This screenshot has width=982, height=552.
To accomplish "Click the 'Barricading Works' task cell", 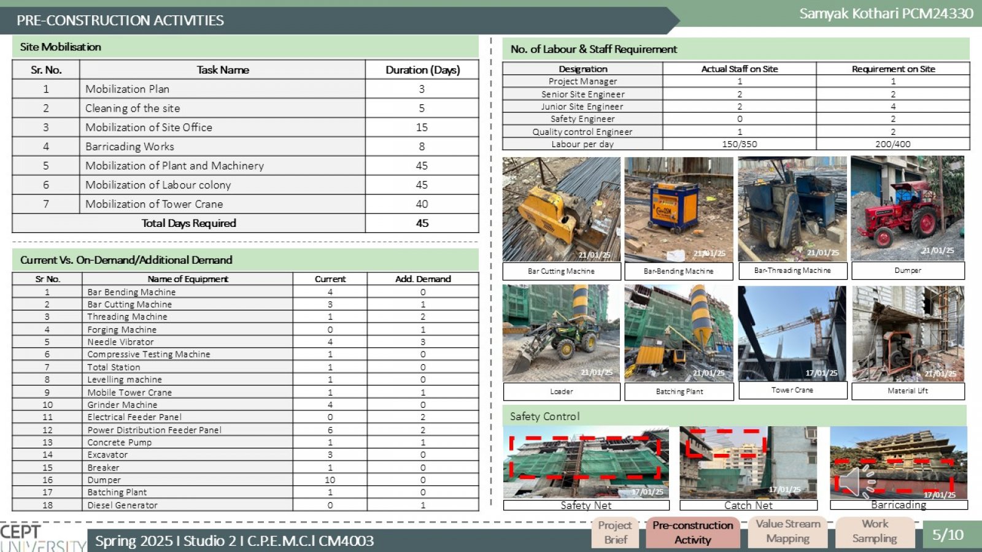I will point(222,147).
